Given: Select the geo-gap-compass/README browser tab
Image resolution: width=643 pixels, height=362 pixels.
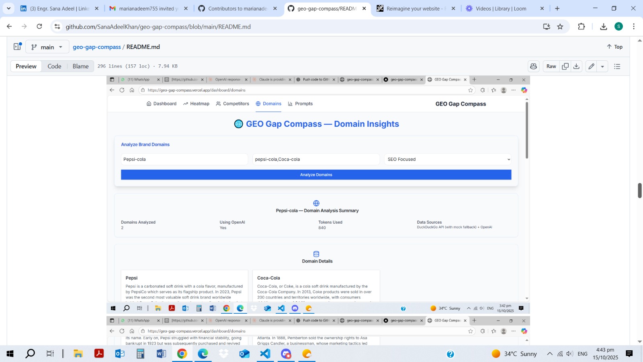Looking at the screenshot, I should click(x=327, y=8).
